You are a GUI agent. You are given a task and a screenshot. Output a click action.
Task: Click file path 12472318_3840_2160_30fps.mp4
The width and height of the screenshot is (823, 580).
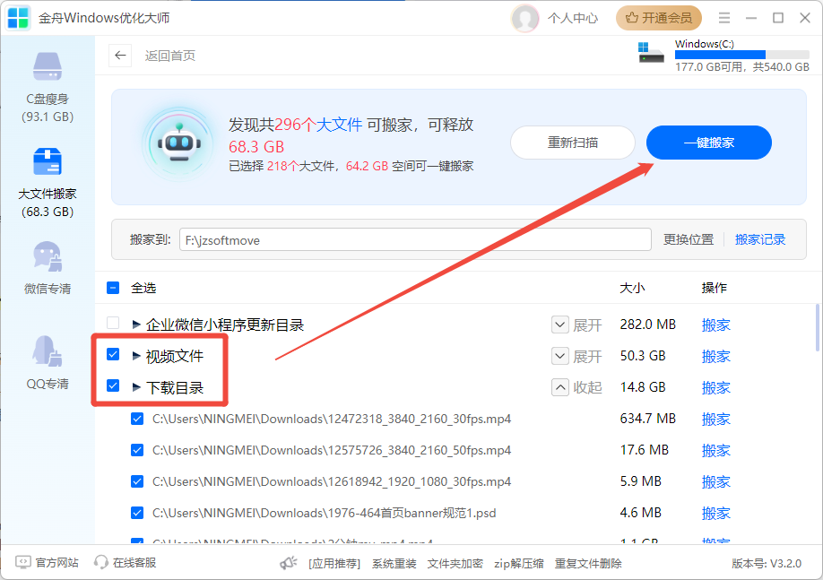pos(332,419)
